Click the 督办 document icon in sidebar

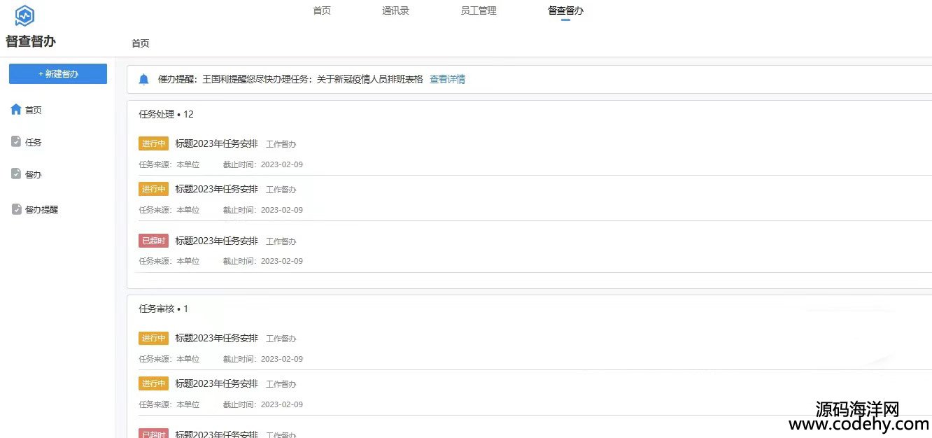click(x=16, y=174)
